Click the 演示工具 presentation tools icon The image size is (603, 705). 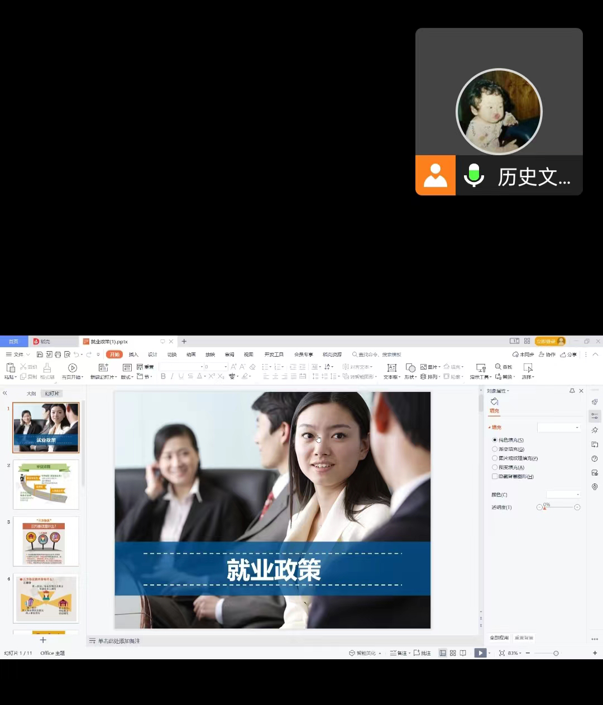click(x=480, y=367)
